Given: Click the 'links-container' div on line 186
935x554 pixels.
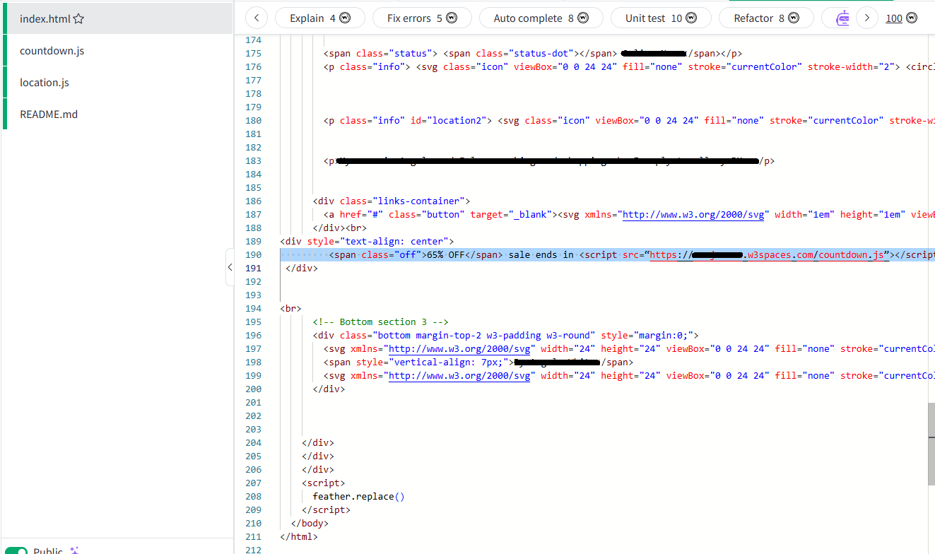Looking at the screenshot, I should pyautogui.click(x=392, y=201).
